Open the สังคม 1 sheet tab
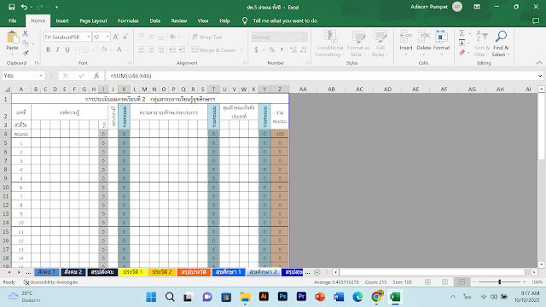This screenshot has height=307, width=546. 47,272
